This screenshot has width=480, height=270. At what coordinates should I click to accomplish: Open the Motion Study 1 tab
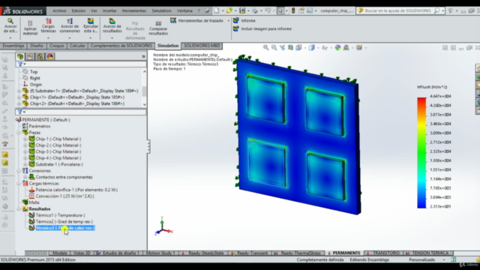(x=160, y=253)
